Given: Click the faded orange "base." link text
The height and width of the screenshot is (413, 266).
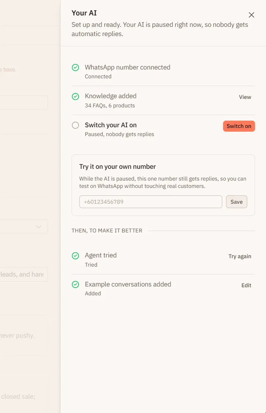Looking at the screenshot, I should tap(10, 70).
